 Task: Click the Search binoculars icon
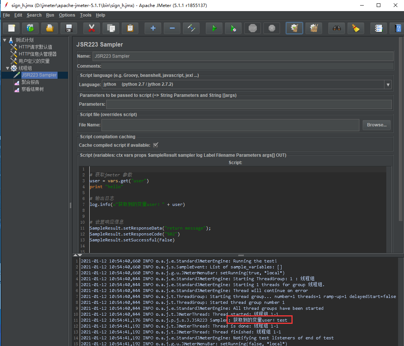pyautogui.click(x=336, y=28)
